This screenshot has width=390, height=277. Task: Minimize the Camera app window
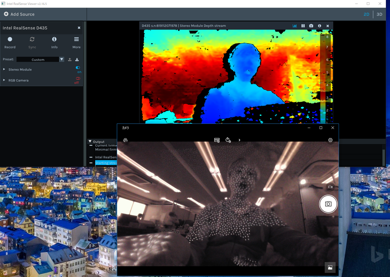(309, 128)
